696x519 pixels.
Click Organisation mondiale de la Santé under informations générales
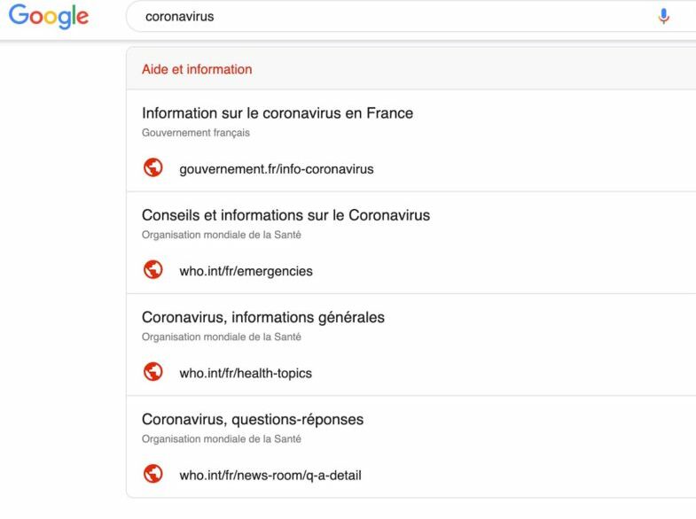coord(222,337)
